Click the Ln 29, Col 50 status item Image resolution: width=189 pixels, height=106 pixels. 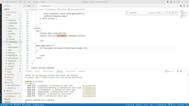click(130, 105)
